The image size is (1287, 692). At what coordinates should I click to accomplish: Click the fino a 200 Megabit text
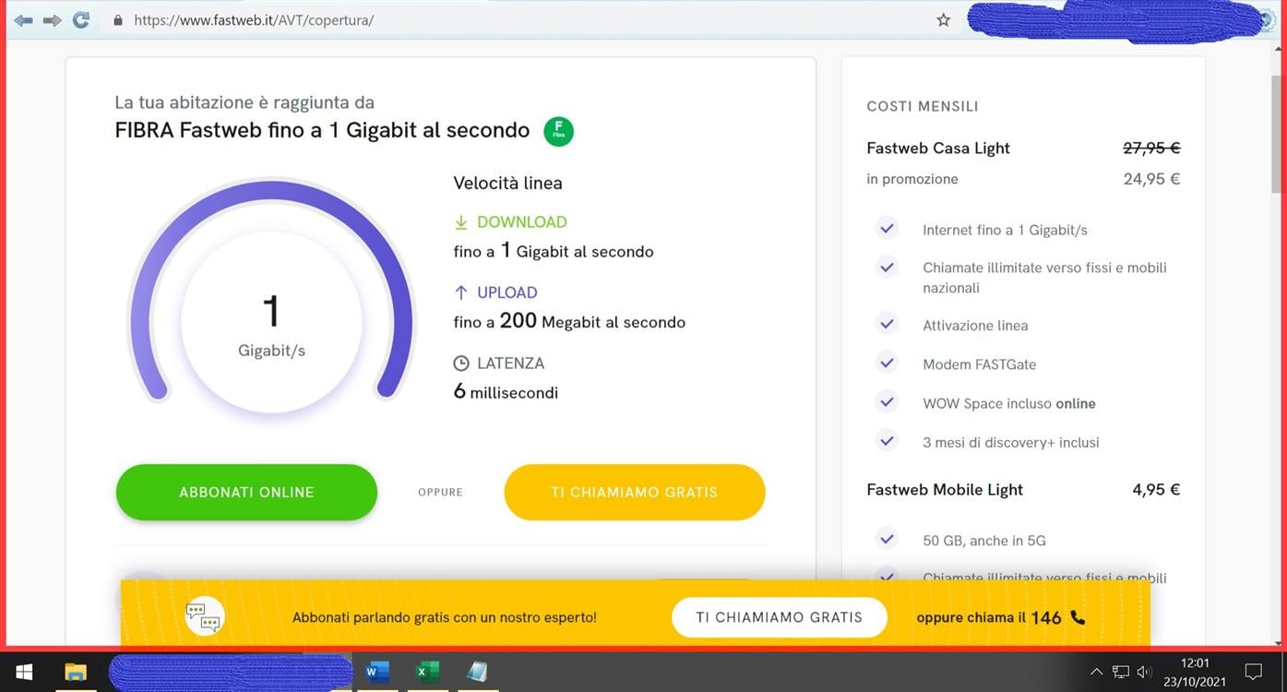point(569,321)
